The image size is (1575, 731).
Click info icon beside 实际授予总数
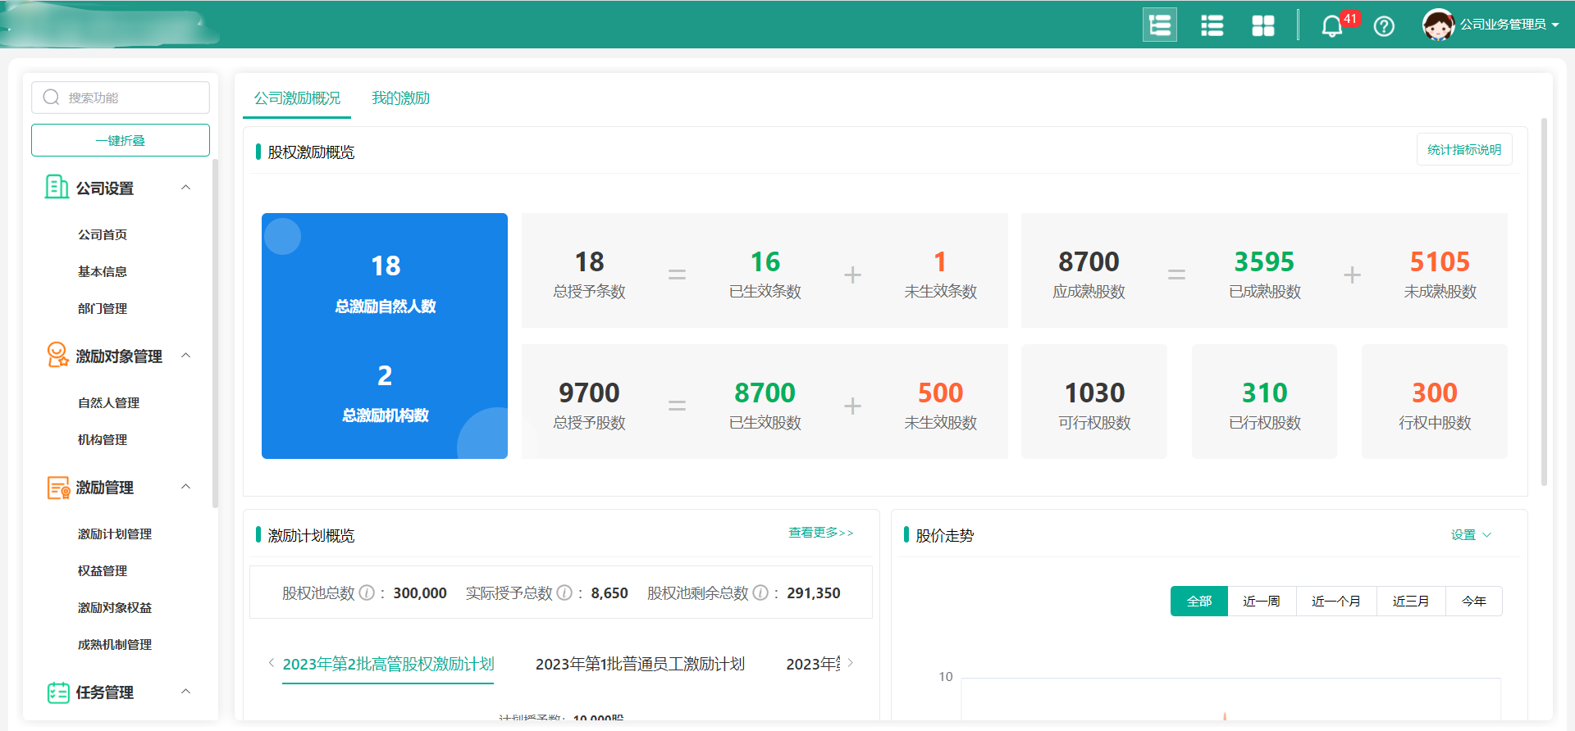tap(564, 593)
